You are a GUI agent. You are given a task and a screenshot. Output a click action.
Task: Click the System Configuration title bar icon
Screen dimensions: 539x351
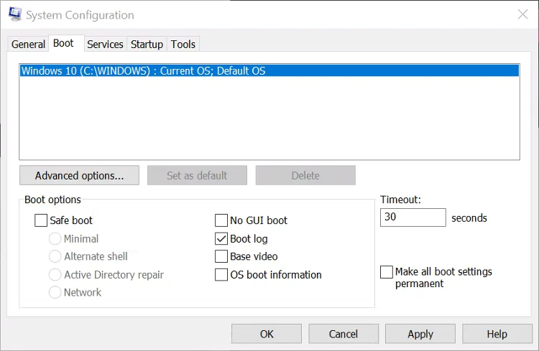pyautogui.click(x=14, y=14)
